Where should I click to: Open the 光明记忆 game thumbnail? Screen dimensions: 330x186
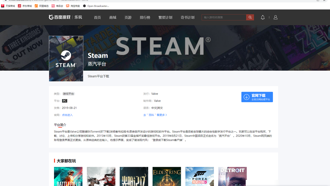coord(134,176)
